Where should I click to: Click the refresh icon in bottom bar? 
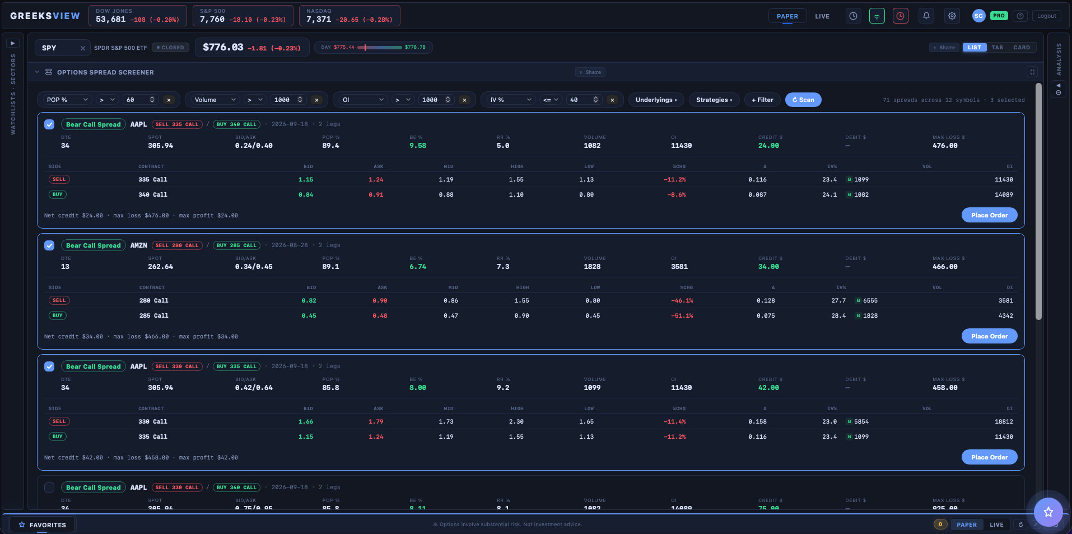[1021, 525]
